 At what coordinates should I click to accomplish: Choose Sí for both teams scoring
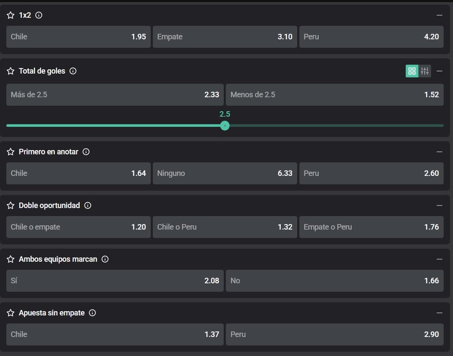point(115,281)
